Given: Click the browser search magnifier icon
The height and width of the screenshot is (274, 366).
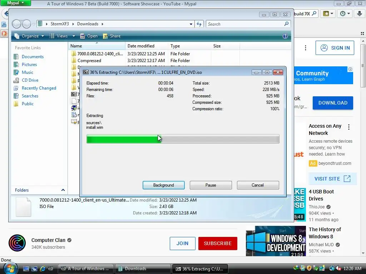Looking at the screenshot, I should click(314, 14).
